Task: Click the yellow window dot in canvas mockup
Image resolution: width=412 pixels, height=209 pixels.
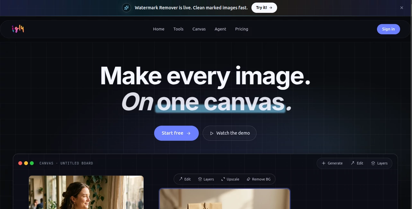Action: (x=26, y=163)
